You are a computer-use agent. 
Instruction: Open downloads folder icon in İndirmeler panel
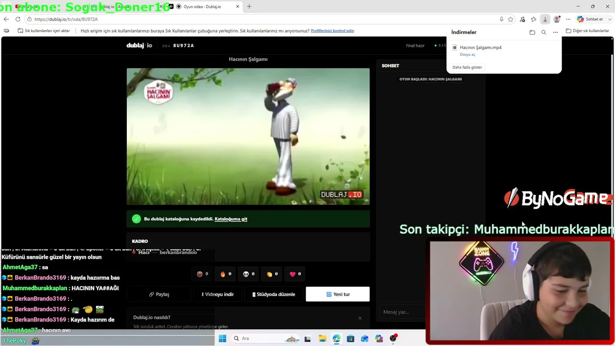click(532, 32)
